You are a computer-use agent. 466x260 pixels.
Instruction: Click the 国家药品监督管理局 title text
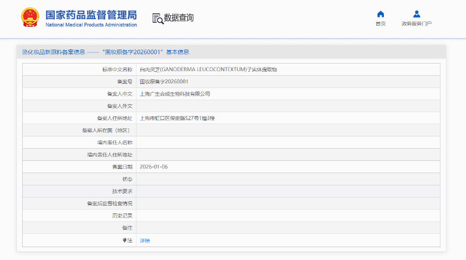click(x=91, y=14)
